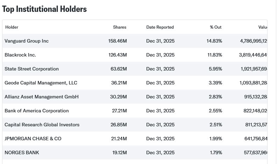
Task: Click the Blackrock Inc. holder name
Action: 20,55
